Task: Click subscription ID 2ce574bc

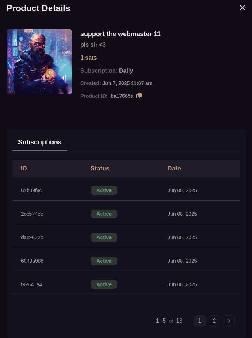Action: point(32,214)
